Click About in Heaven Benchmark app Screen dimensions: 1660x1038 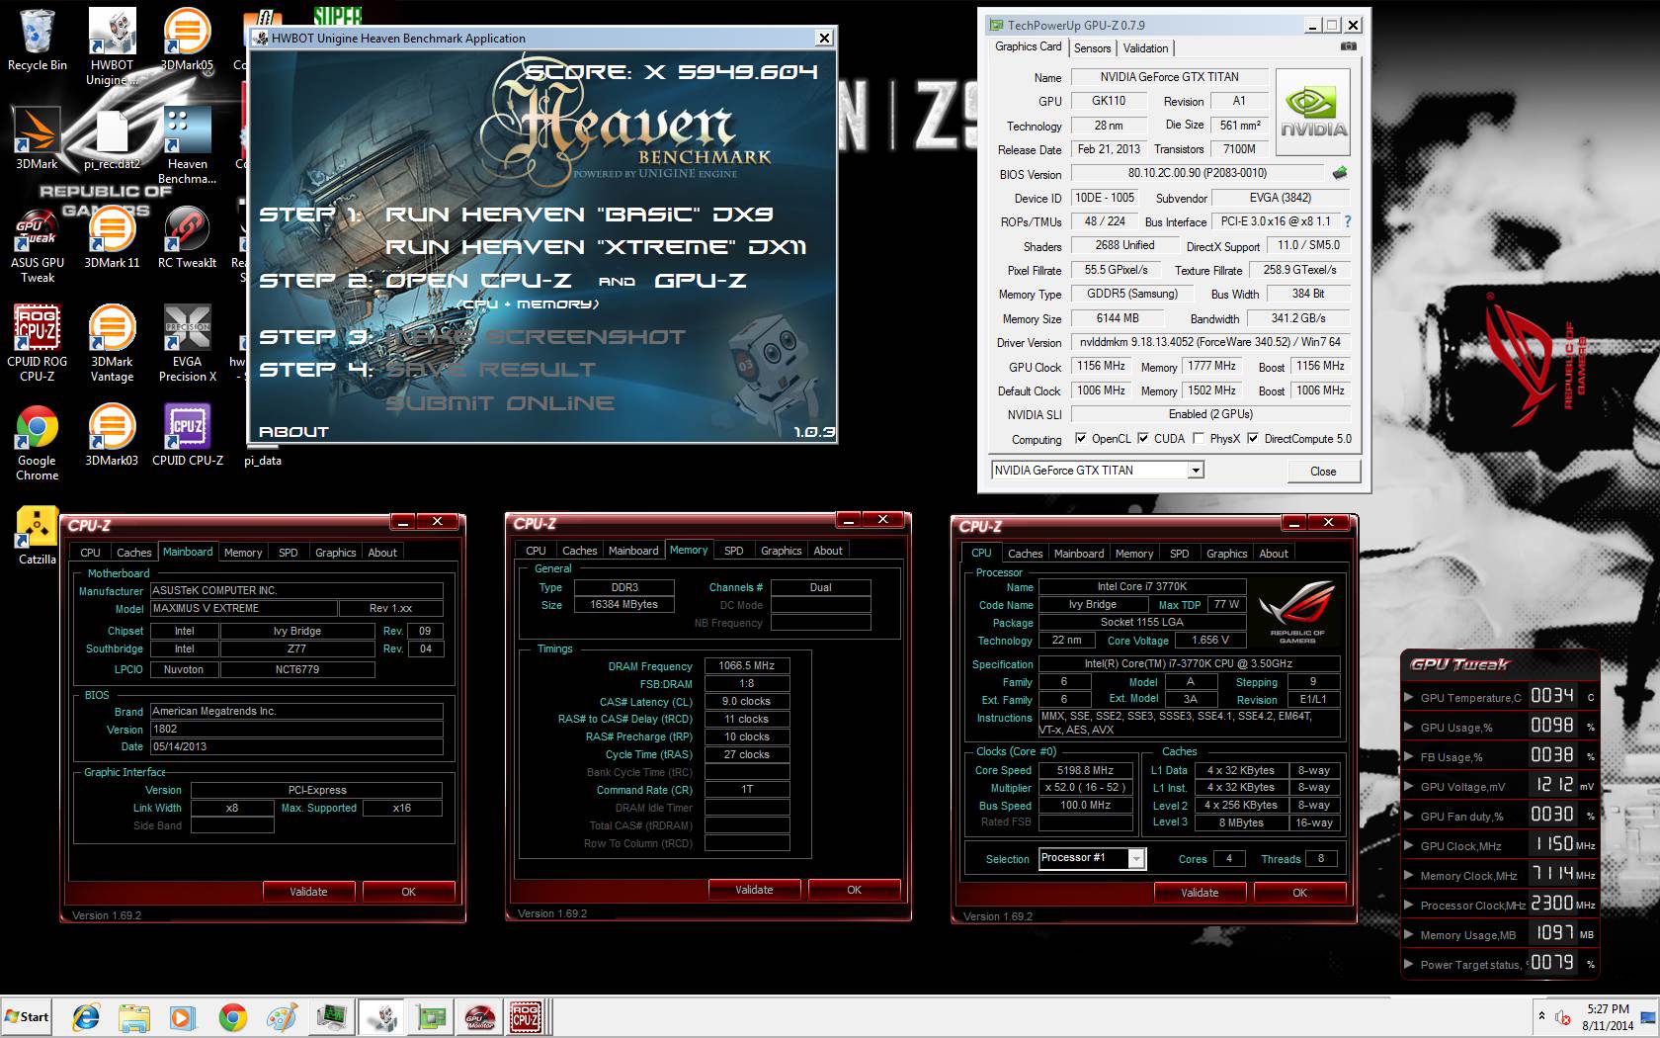(x=293, y=432)
